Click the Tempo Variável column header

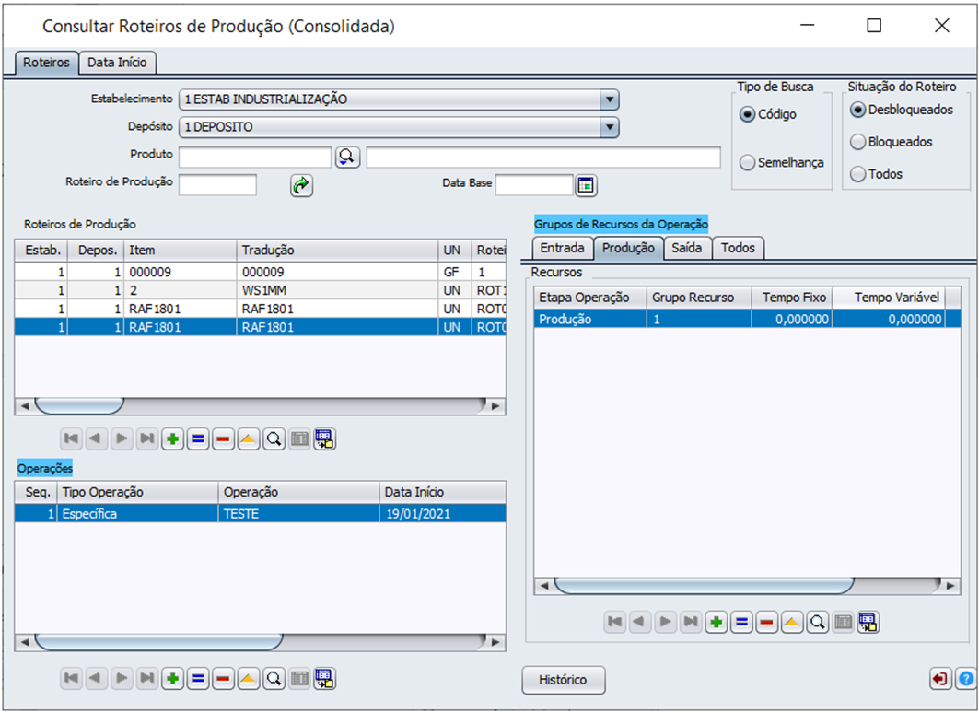click(x=889, y=298)
